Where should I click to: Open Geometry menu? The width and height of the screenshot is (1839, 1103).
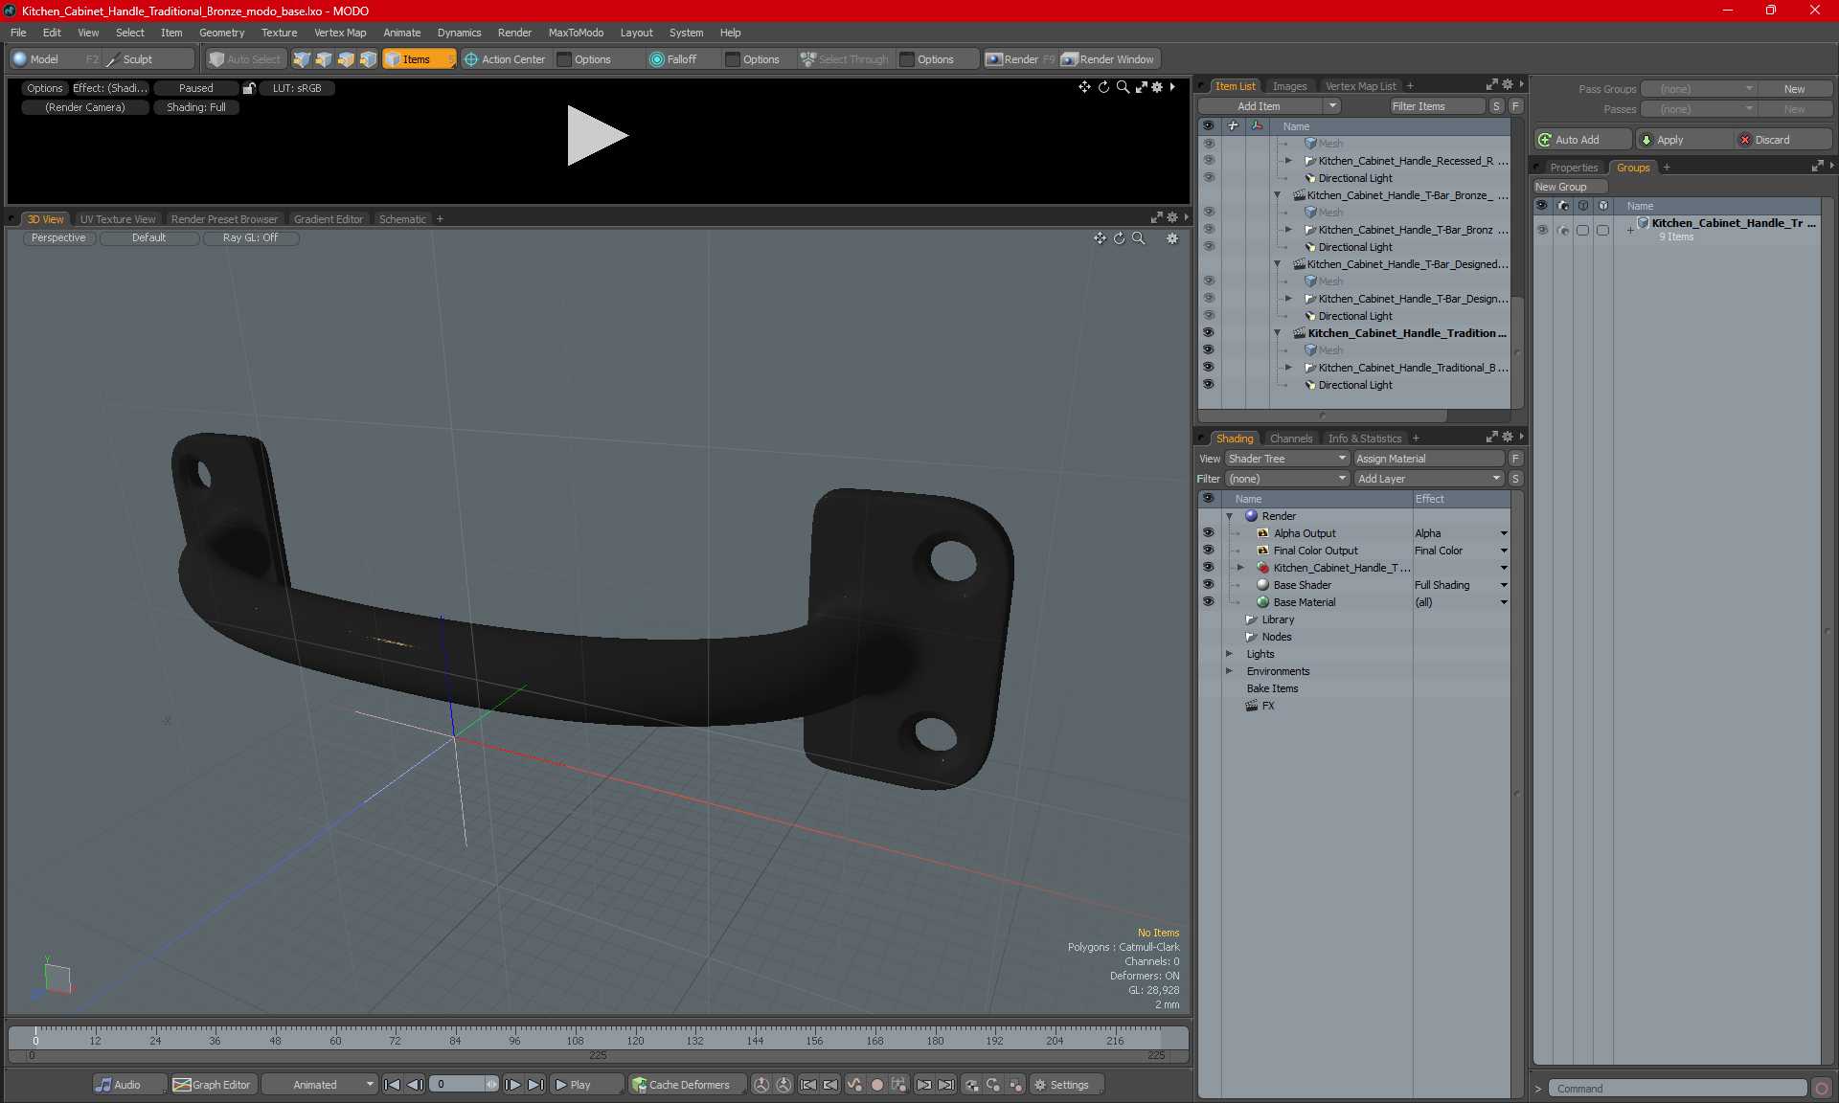point(221,33)
